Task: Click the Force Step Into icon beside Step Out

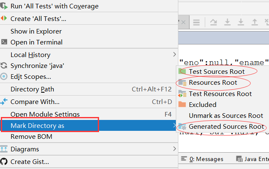Action: (241, 22)
